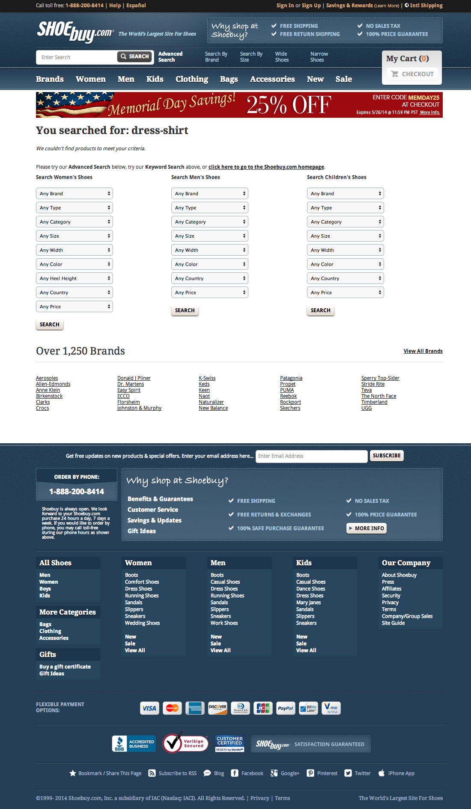Click the Bill Me Later icon
471x809 pixels.
308,708
